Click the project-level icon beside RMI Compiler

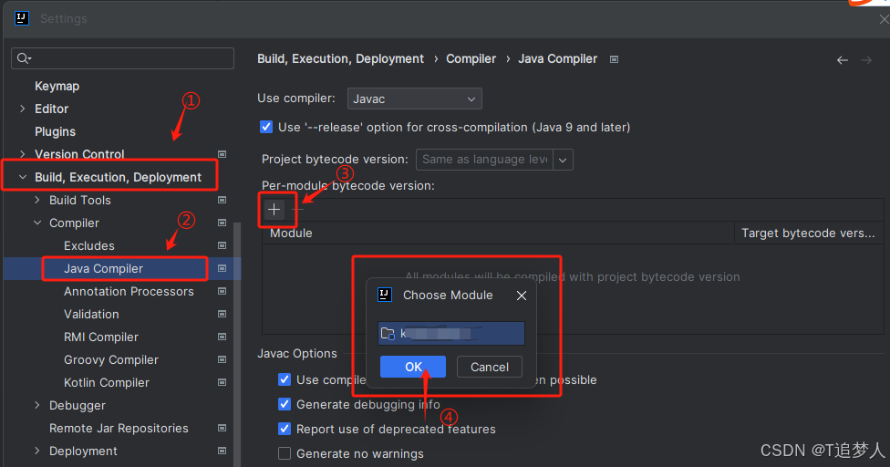[222, 337]
